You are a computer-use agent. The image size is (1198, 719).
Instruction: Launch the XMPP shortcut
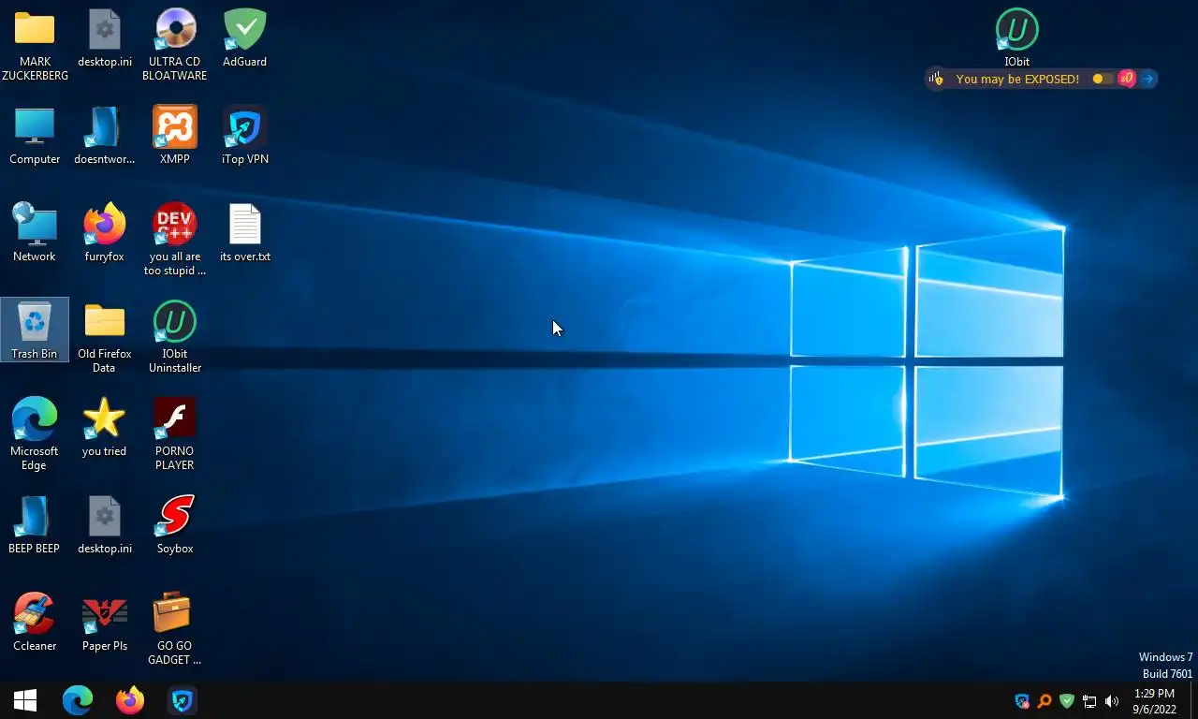point(175,136)
